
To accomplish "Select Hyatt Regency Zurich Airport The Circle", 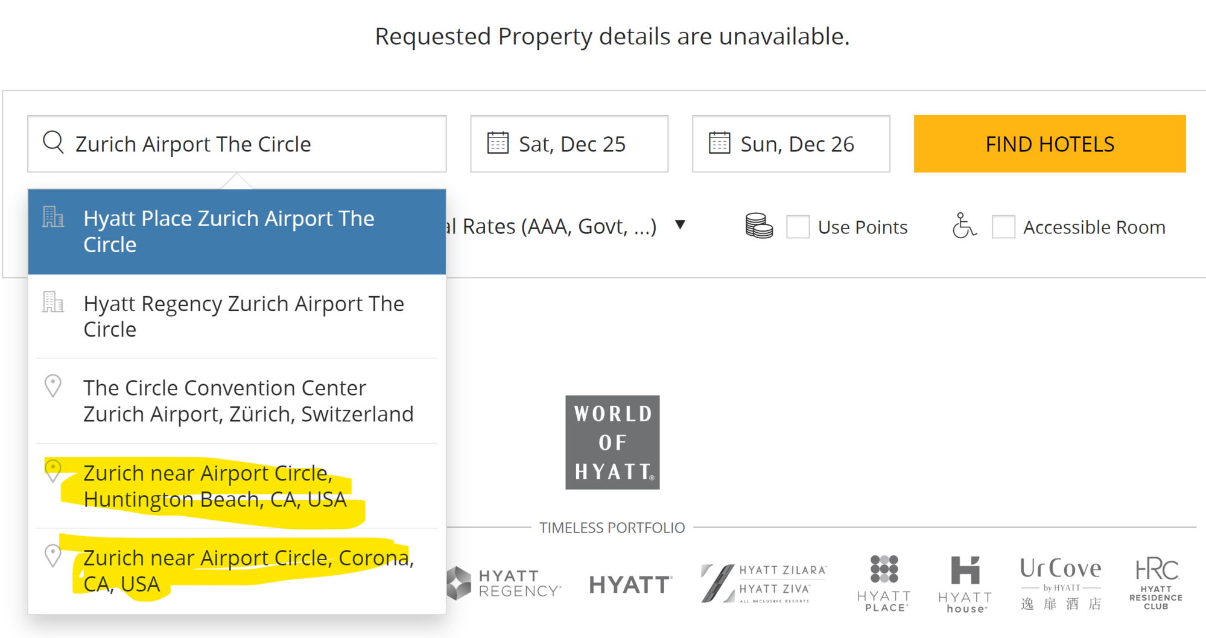I will point(236,317).
